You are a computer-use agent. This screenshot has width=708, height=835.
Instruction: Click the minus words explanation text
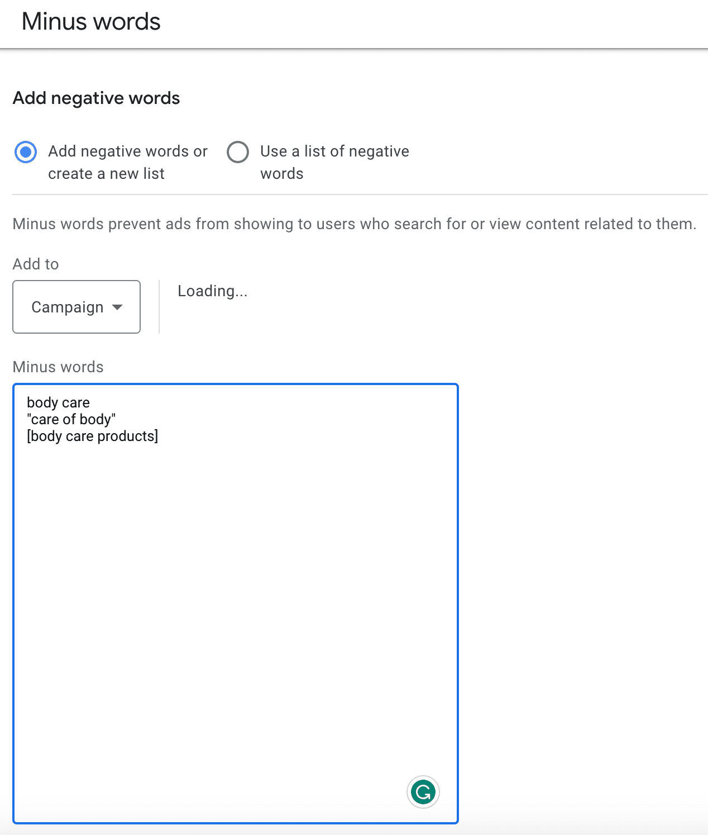(354, 224)
